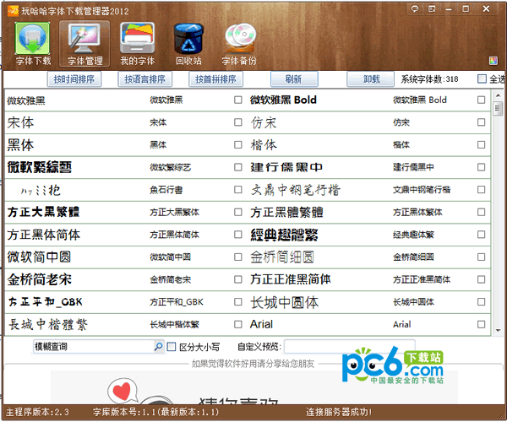
Task: Check the 宋体 font checkbox
Action: [238, 122]
